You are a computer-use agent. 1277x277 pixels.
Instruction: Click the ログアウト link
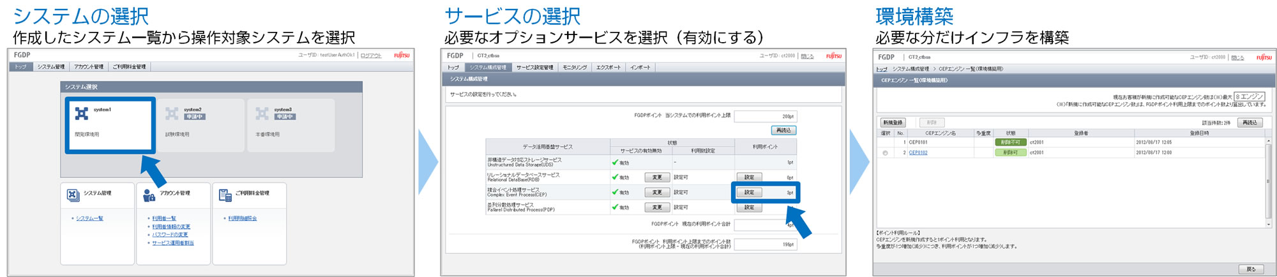coord(371,56)
